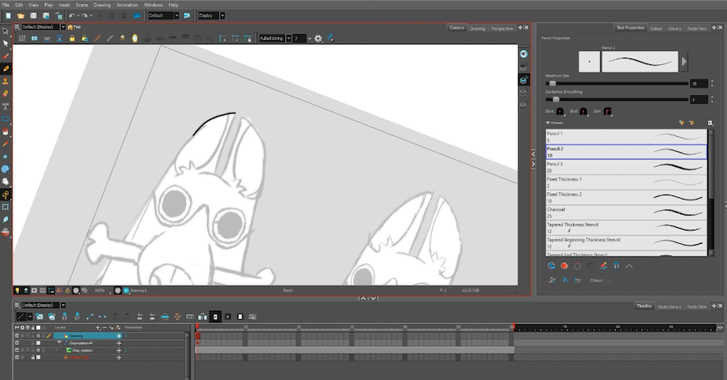Select the Hand pan tool
This screenshot has width=727, height=380.
point(6,182)
